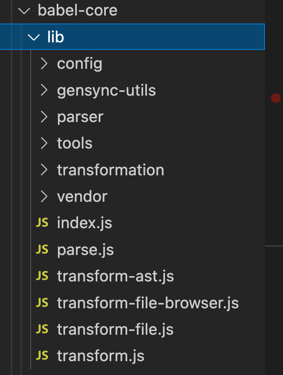
Task: Click the JS icon for transform-ast.js
Action: [x=42, y=276]
